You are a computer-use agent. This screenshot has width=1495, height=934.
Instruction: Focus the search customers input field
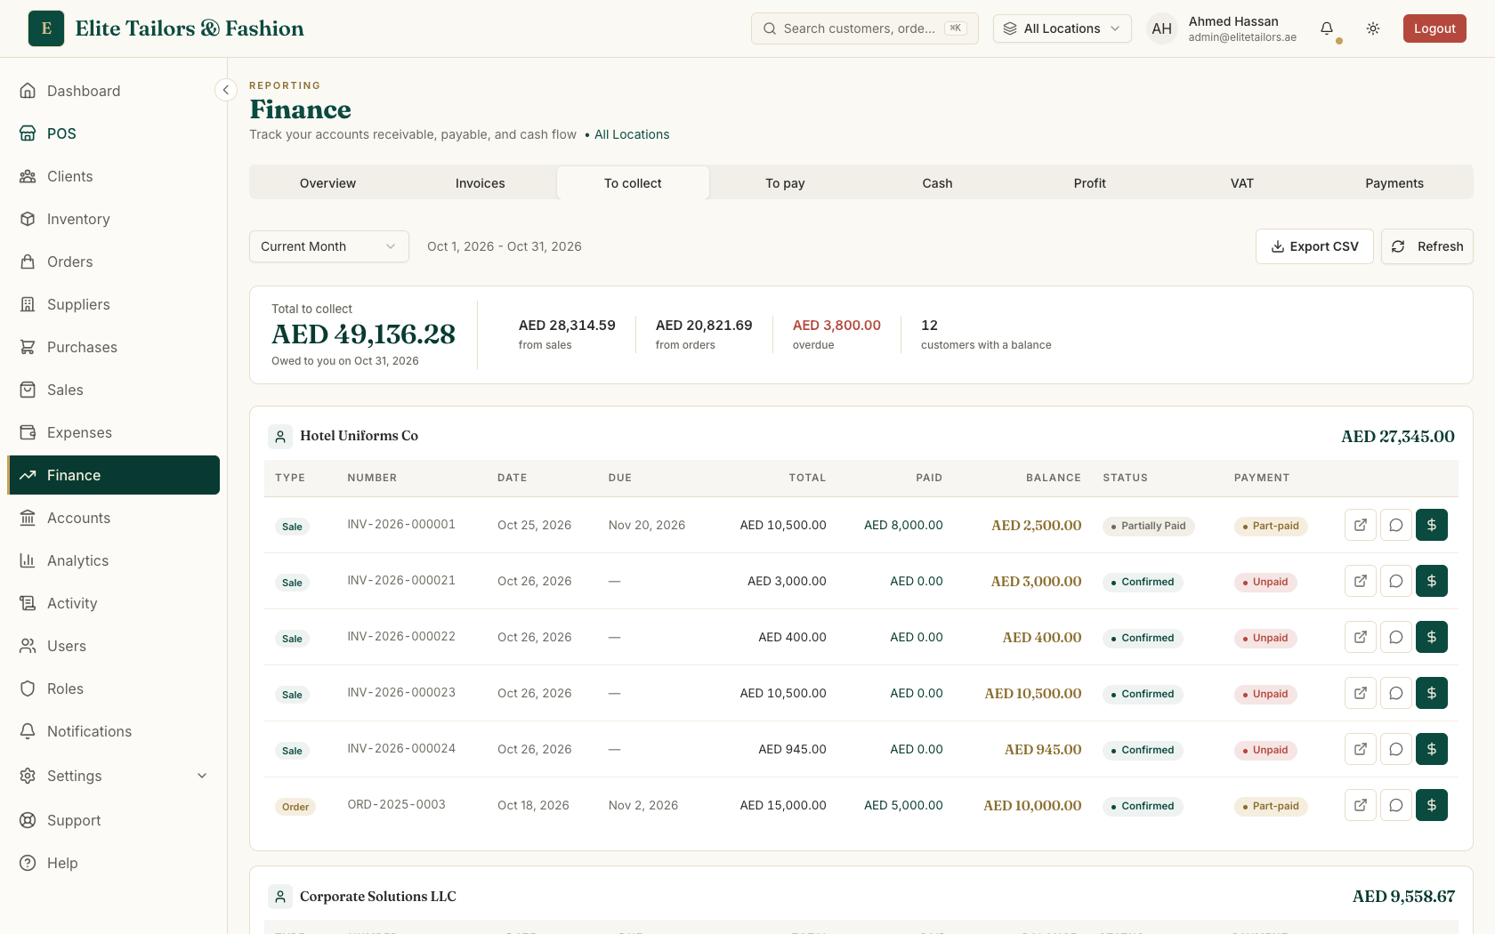(x=865, y=28)
